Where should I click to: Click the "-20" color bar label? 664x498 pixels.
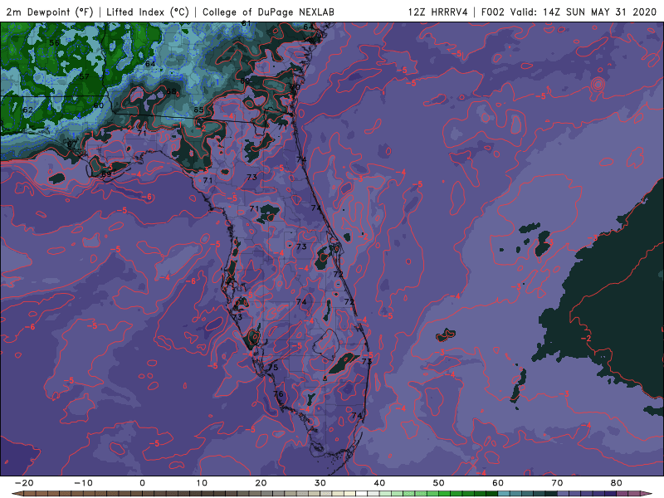pos(24,483)
